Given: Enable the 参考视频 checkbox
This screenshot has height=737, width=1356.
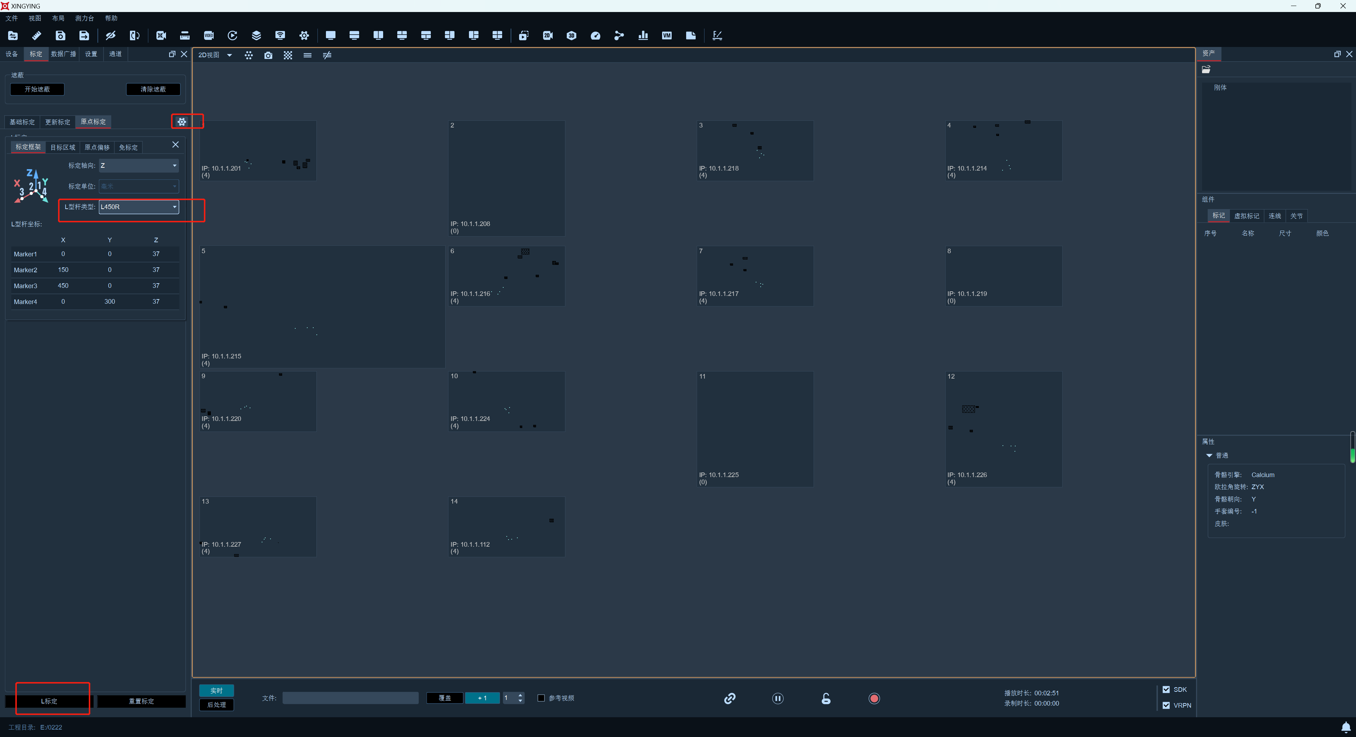Looking at the screenshot, I should tap(541, 698).
